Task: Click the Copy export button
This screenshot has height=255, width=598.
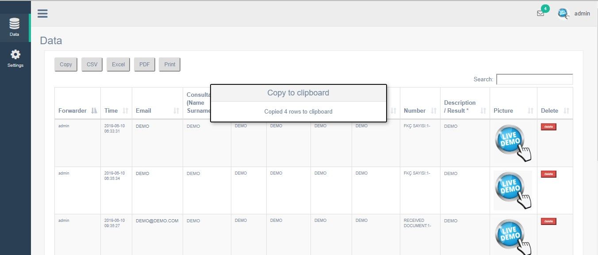Action: click(x=66, y=64)
